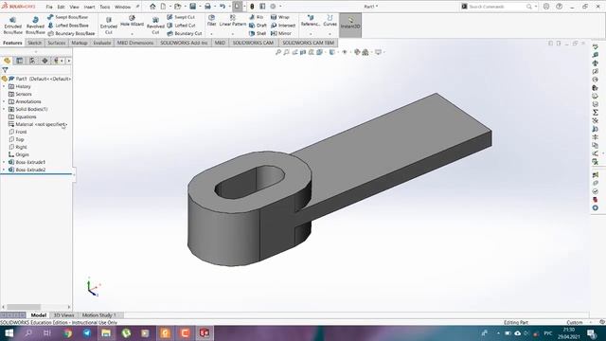Screen dimensions: 606x341
Task: Select the Extruded Boss/Base tool
Action: [x=12, y=26]
